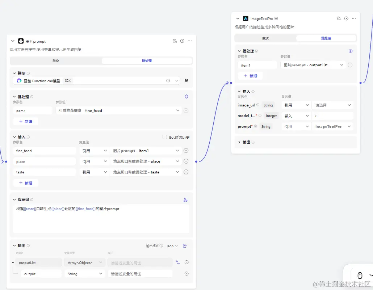
Task: Click the 图片prompt node avatar icon
Action: pyautogui.click(x=21, y=41)
